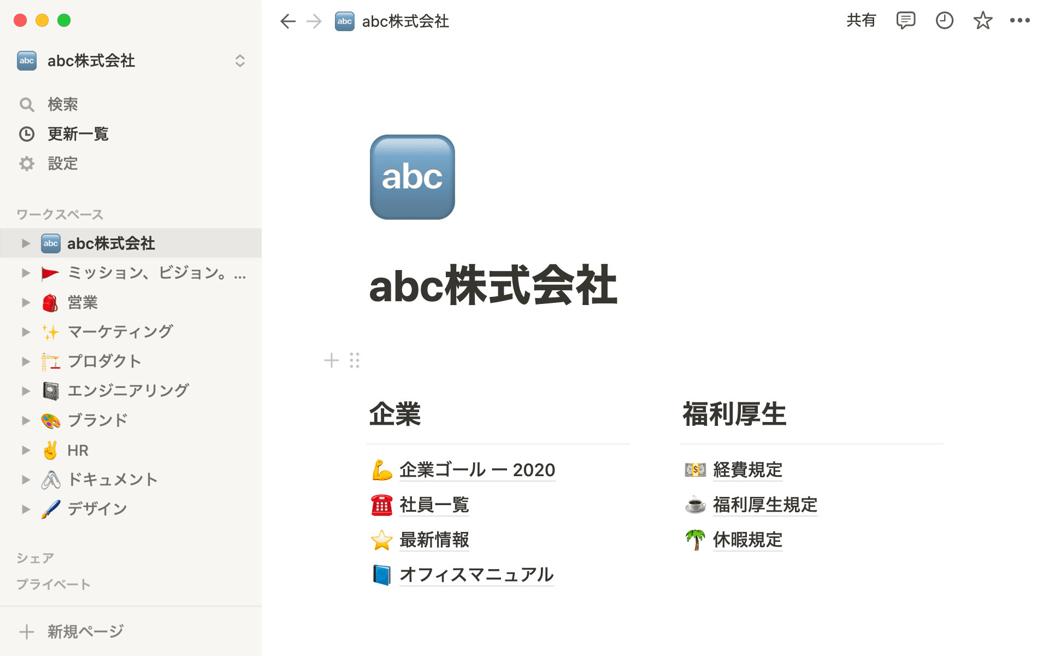The height and width of the screenshot is (656, 1049).
Task: Open the workspace switcher chevrons
Action: [x=240, y=61]
